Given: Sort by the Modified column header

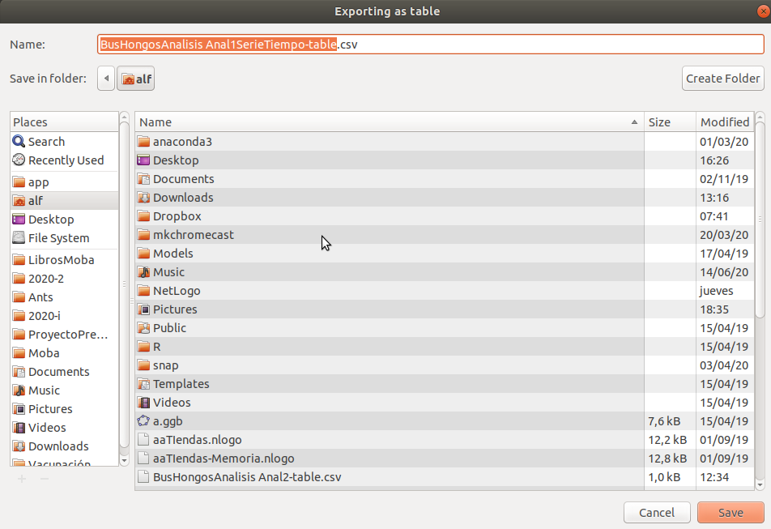Looking at the screenshot, I should point(725,122).
